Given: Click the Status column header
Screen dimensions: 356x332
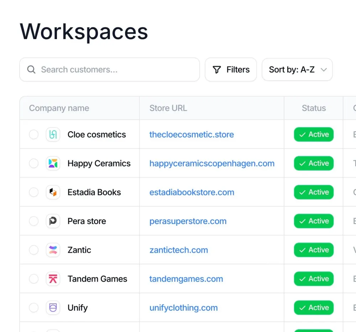Looking at the screenshot, I should [x=314, y=108].
